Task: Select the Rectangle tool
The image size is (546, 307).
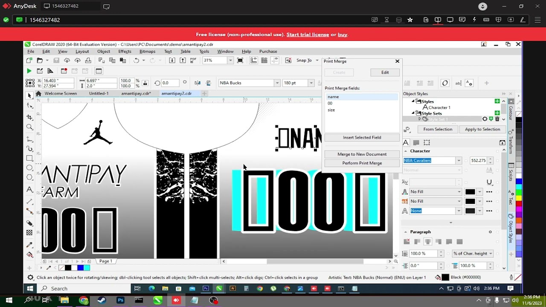Action: 29,158
